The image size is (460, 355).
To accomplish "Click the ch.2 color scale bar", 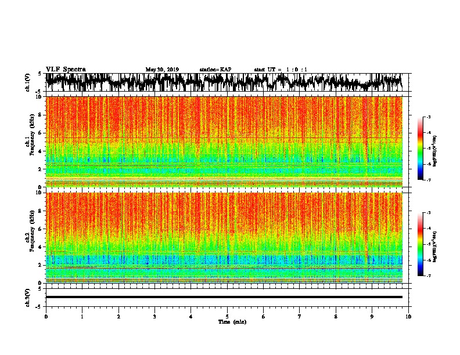I will (x=421, y=244).
